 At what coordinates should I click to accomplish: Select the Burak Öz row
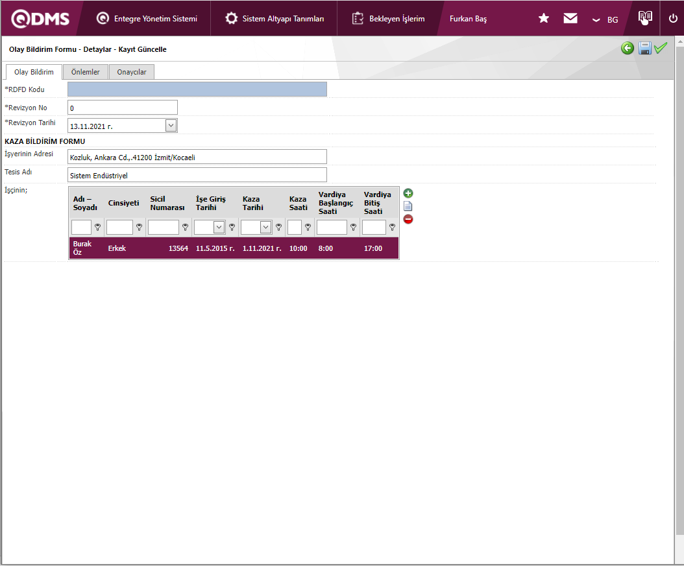tap(234, 248)
